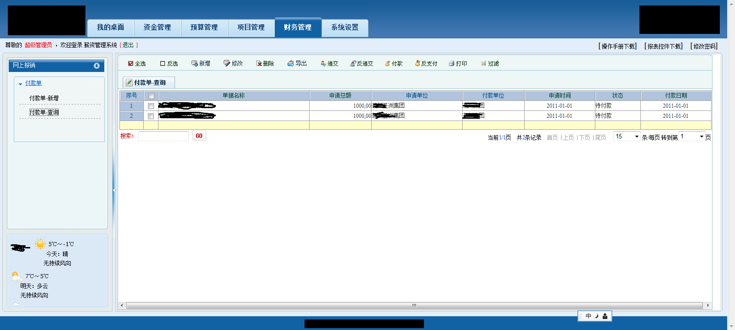Click the horizontal scrollbar at the bottom
Screen dimensions: 735x330
(414, 305)
